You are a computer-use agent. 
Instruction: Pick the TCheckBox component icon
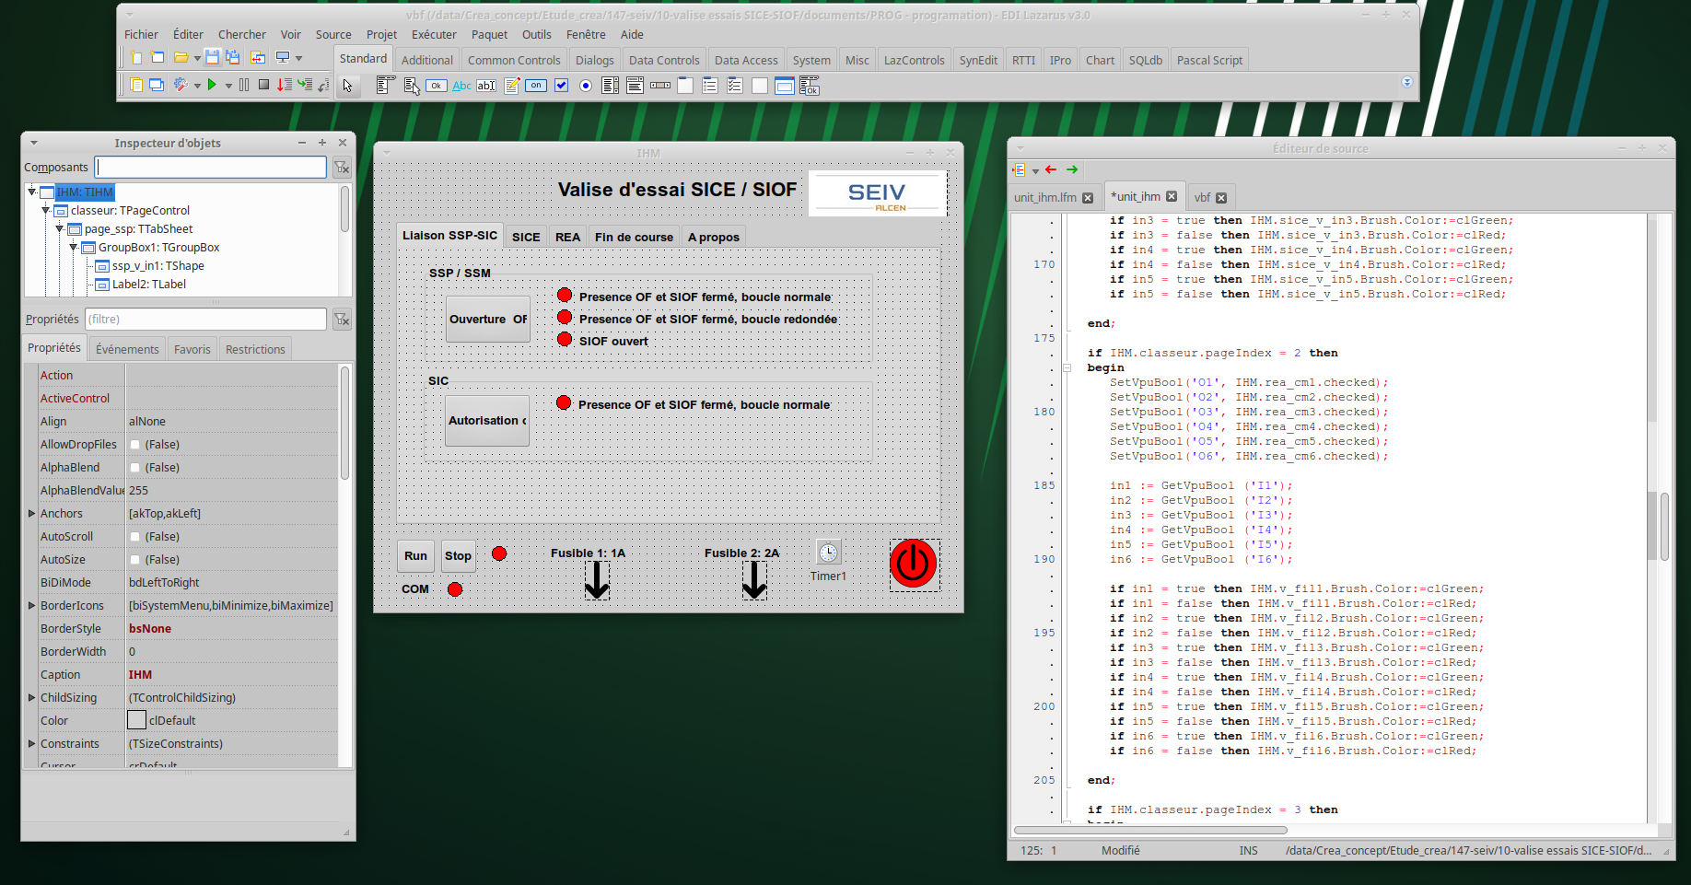point(561,86)
